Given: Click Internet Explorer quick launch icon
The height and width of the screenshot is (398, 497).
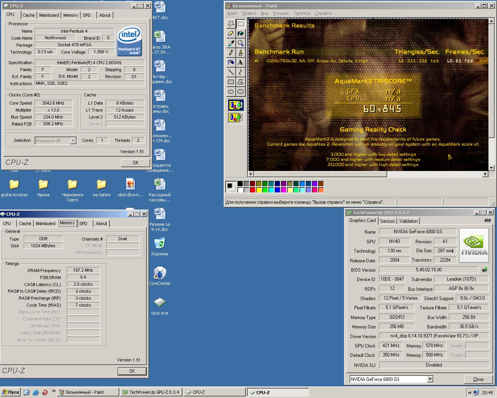Looking at the screenshot, I should point(36,392).
